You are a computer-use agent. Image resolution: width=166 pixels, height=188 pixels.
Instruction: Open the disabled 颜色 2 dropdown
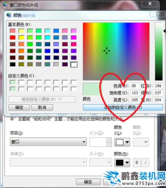141,142
